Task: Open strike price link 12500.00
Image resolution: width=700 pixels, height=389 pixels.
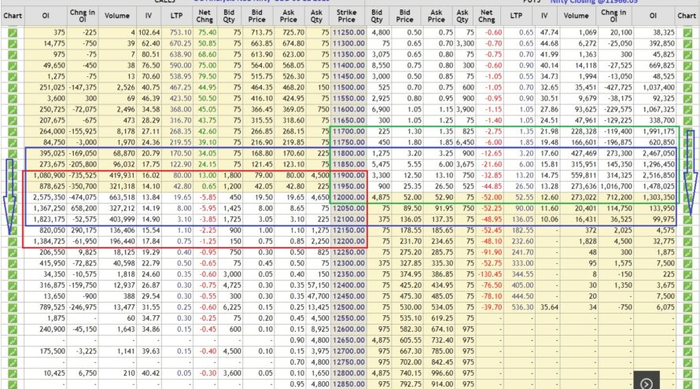Action: click(x=348, y=307)
